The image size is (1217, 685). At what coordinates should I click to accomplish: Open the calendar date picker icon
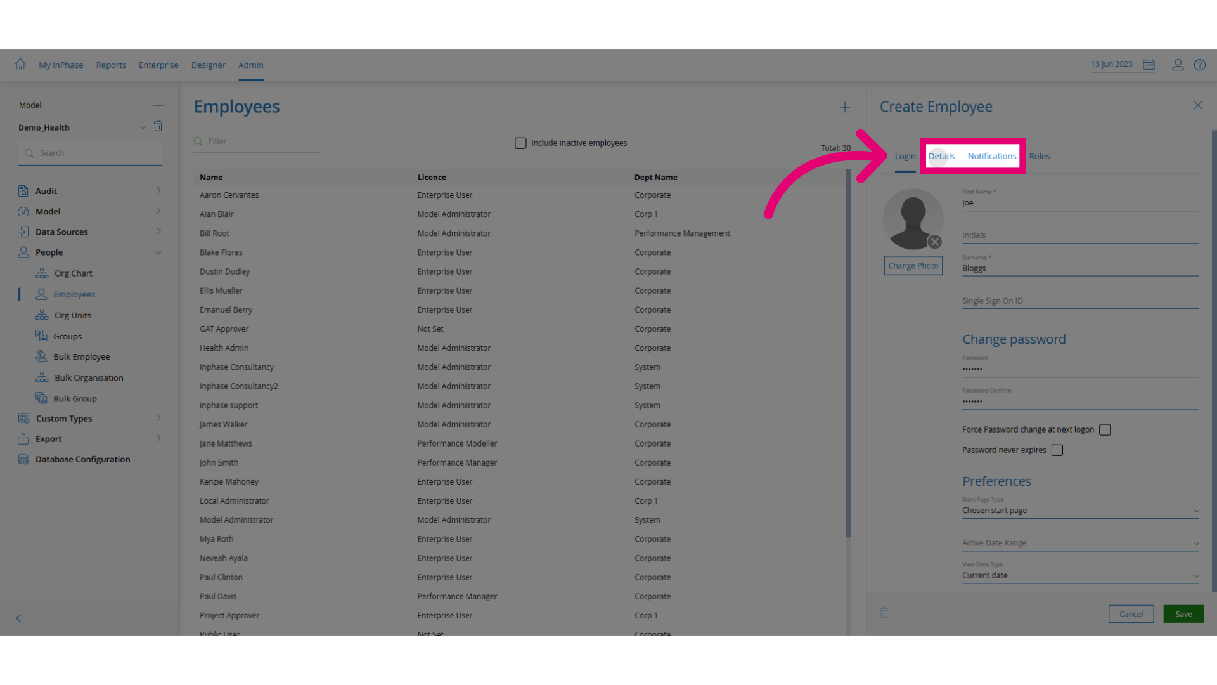1149,65
